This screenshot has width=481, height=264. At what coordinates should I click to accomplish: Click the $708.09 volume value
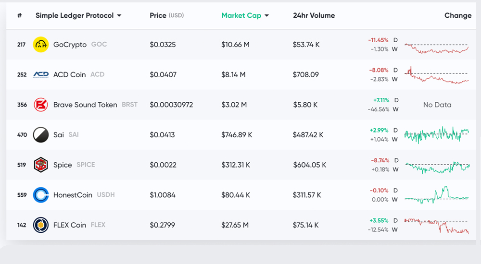[x=306, y=75]
